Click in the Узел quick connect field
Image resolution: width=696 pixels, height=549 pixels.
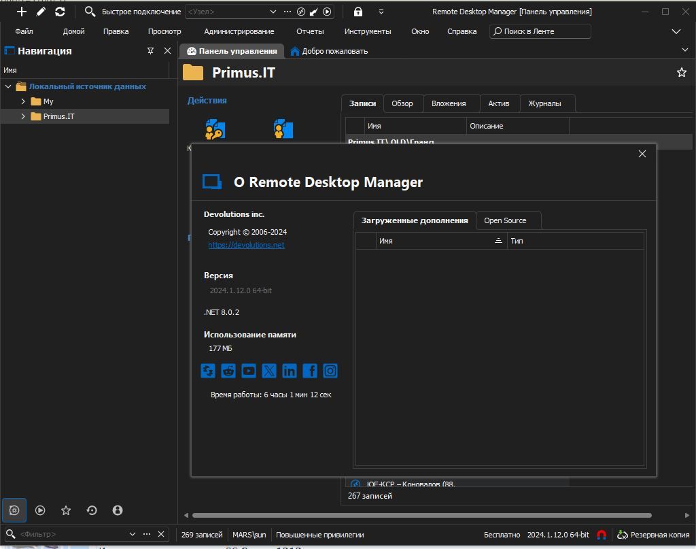click(x=226, y=12)
